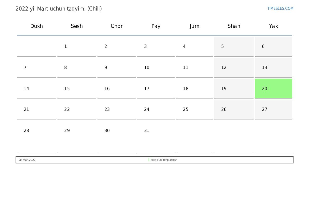309x218 pixels.
Task: Select the Dush column header
Action: [36, 26]
